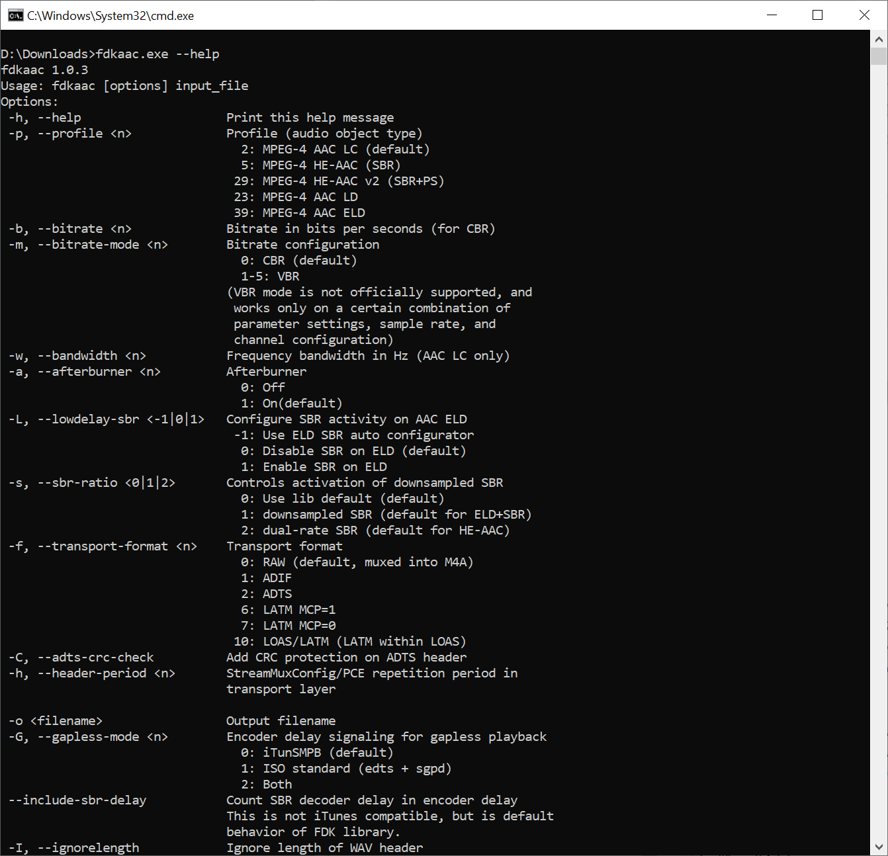The width and height of the screenshot is (888, 856).
Task: Click the '-p, --profile <n>' option
Action: click(x=70, y=134)
